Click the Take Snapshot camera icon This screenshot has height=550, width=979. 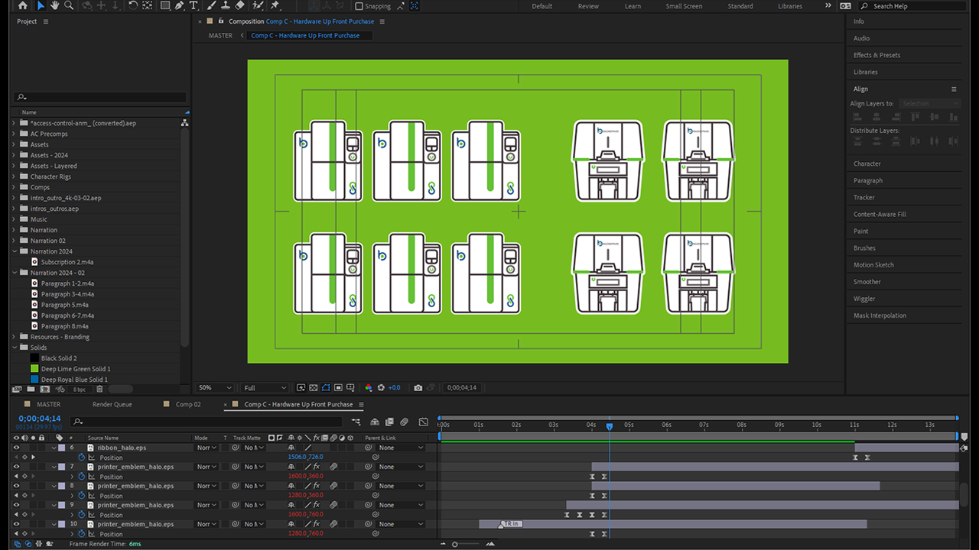coord(418,388)
